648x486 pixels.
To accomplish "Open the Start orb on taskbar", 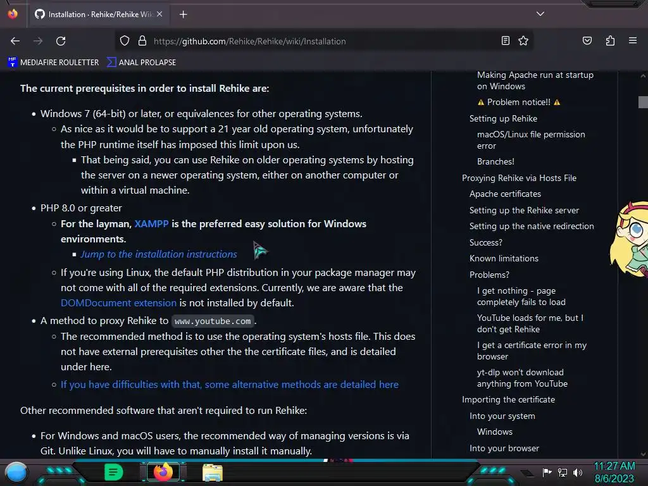I will point(16,472).
